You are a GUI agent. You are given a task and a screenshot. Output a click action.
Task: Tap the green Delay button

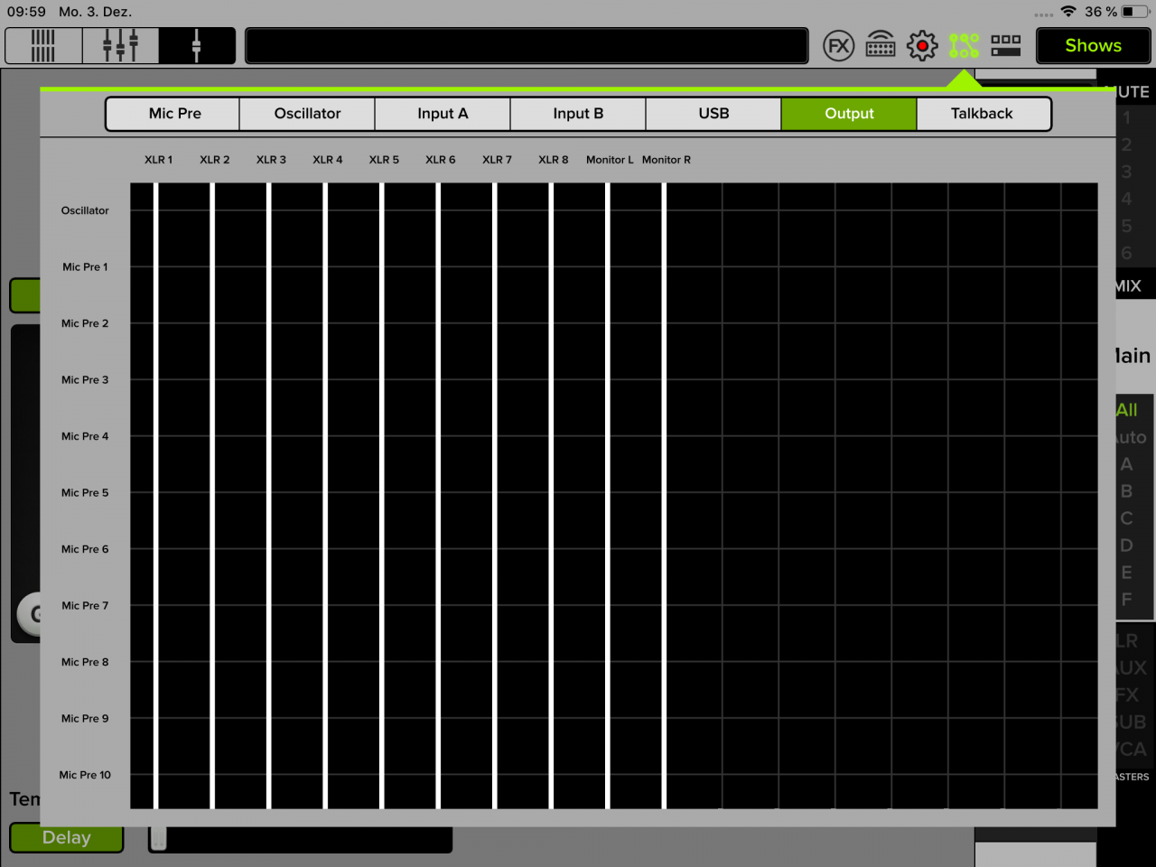[66, 837]
